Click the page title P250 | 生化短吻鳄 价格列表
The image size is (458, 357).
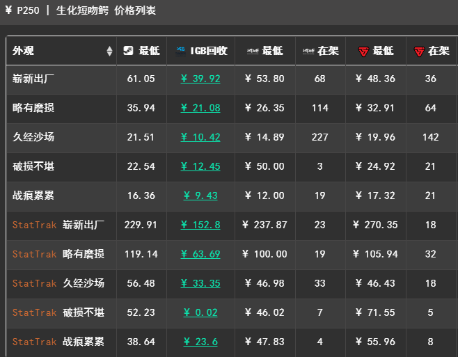click(x=86, y=10)
